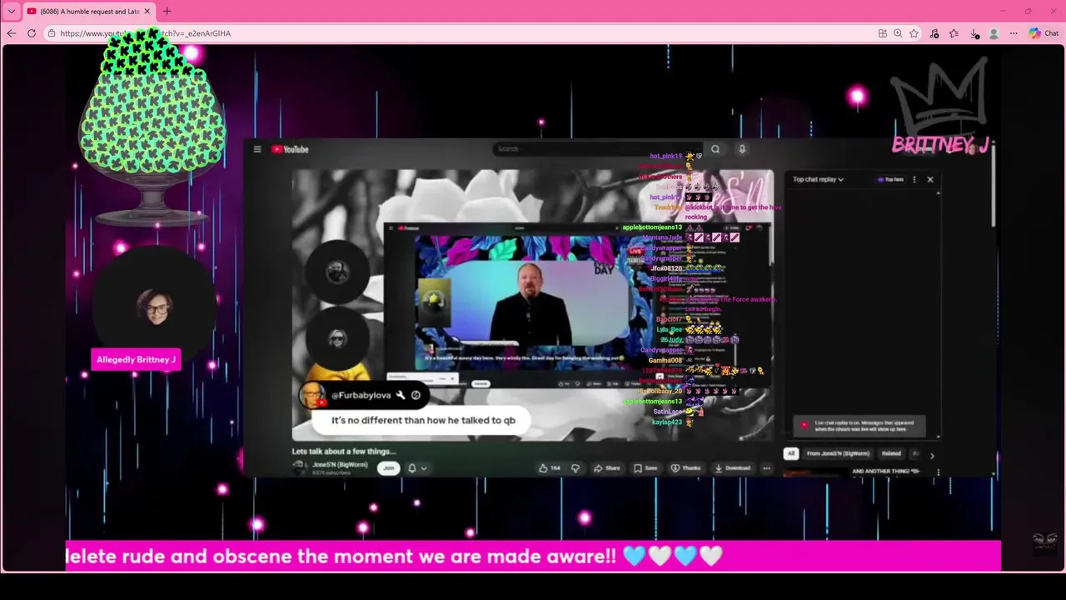
Task: Go back using the browser back arrow
Action: click(x=11, y=33)
